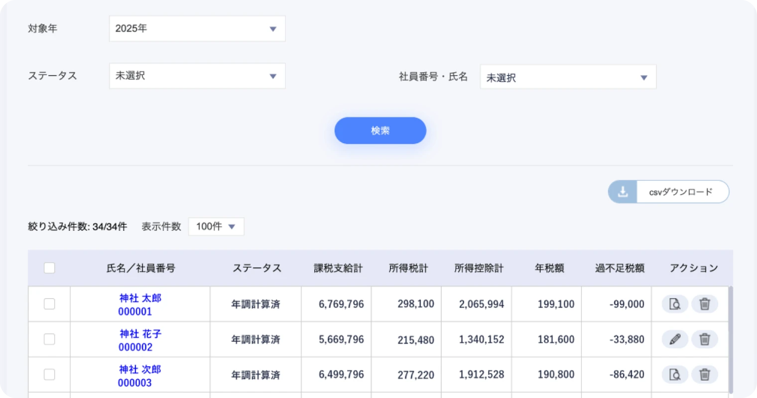This screenshot has height=398, width=757.
Task: Sort by 過不足税額 column header
Action: 620,268
